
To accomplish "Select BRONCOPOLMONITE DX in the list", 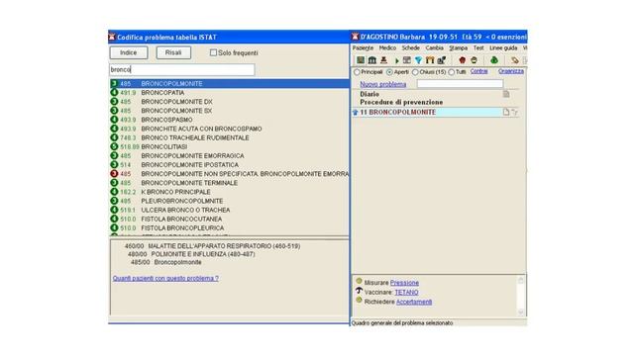I will 229,102.
